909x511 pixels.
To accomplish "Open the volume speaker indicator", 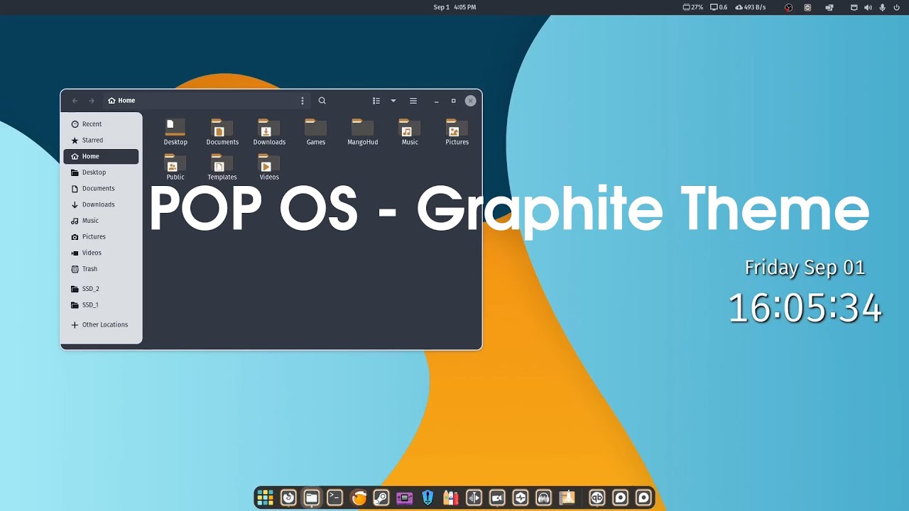I will point(868,7).
